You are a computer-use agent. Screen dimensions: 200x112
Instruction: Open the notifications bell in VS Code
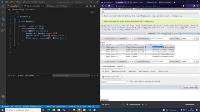tap(97, 106)
